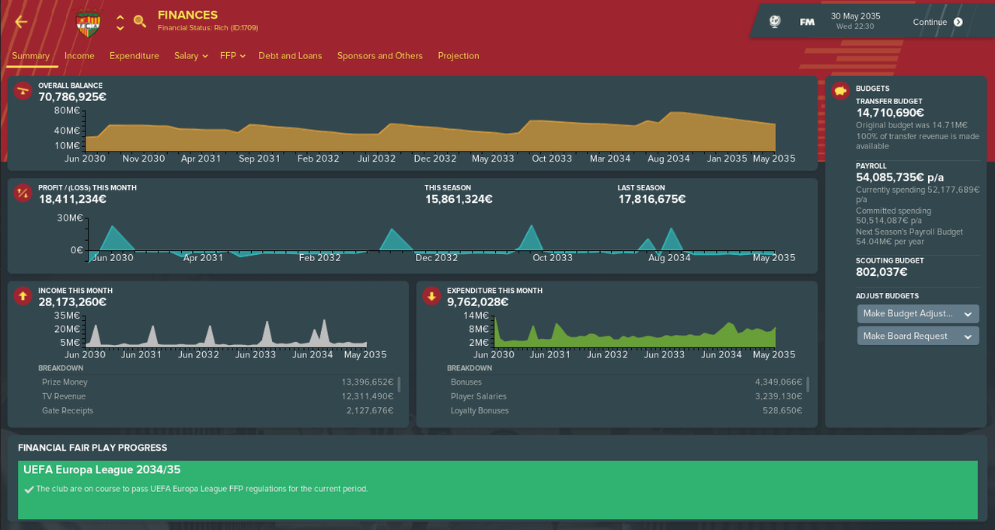Viewport: 995px width, 530px height.
Task: Go back with the arrow icon
Action: 21,22
